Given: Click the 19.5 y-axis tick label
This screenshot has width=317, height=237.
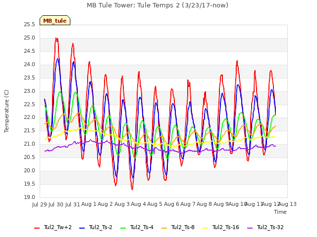Looking at the screenshot, I should [x=29, y=184].
